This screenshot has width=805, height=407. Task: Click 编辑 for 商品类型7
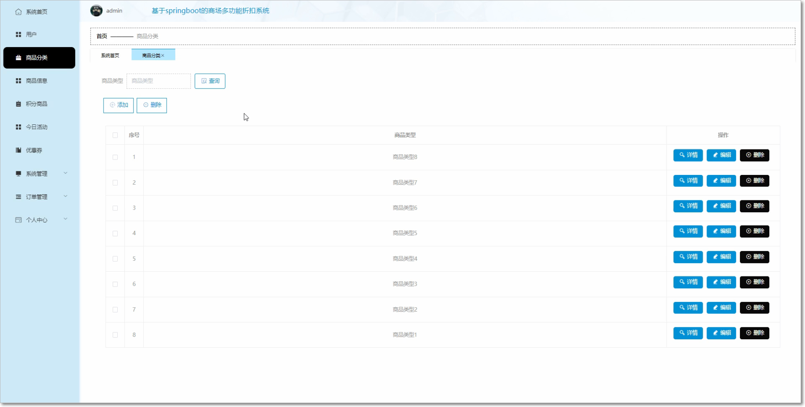(721, 181)
